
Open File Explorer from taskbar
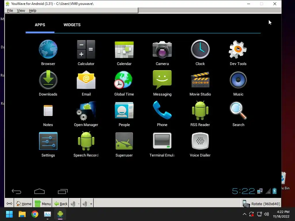pyautogui.click(x=22, y=214)
